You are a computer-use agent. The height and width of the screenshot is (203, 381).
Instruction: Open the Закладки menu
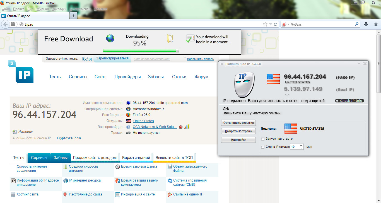59,9
